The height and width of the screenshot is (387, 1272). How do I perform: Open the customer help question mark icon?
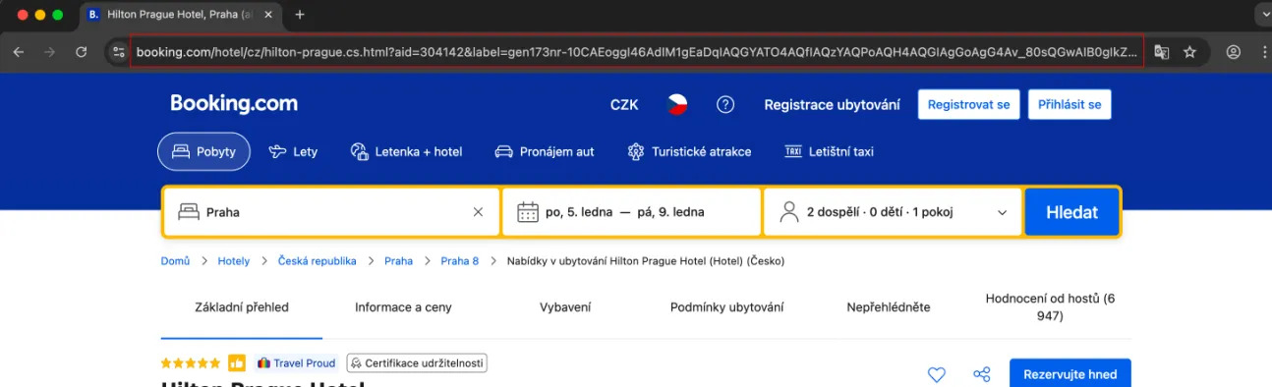[725, 105]
